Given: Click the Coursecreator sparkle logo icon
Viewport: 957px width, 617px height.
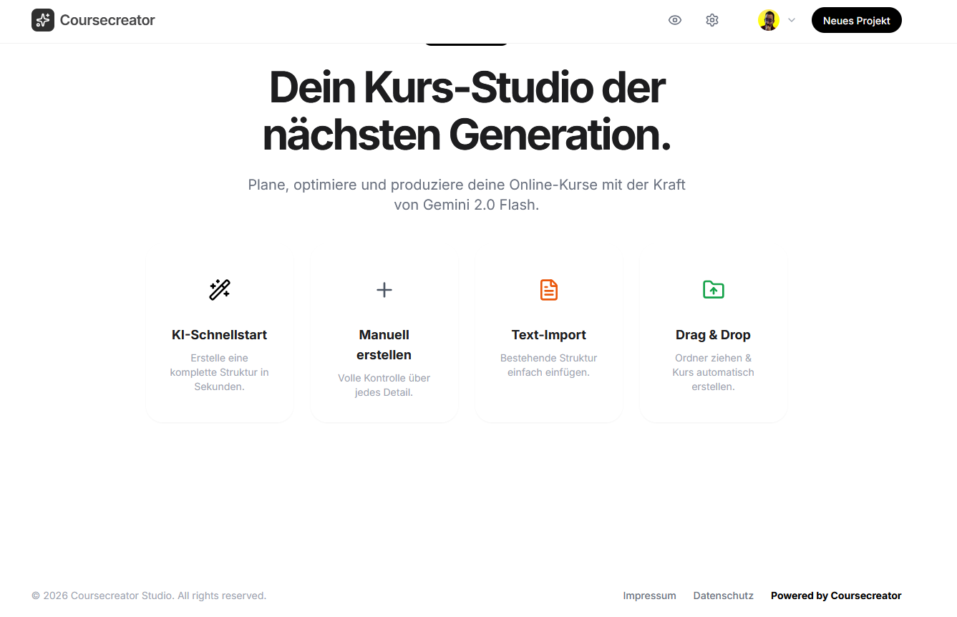Looking at the screenshot, I should (43, 20).
